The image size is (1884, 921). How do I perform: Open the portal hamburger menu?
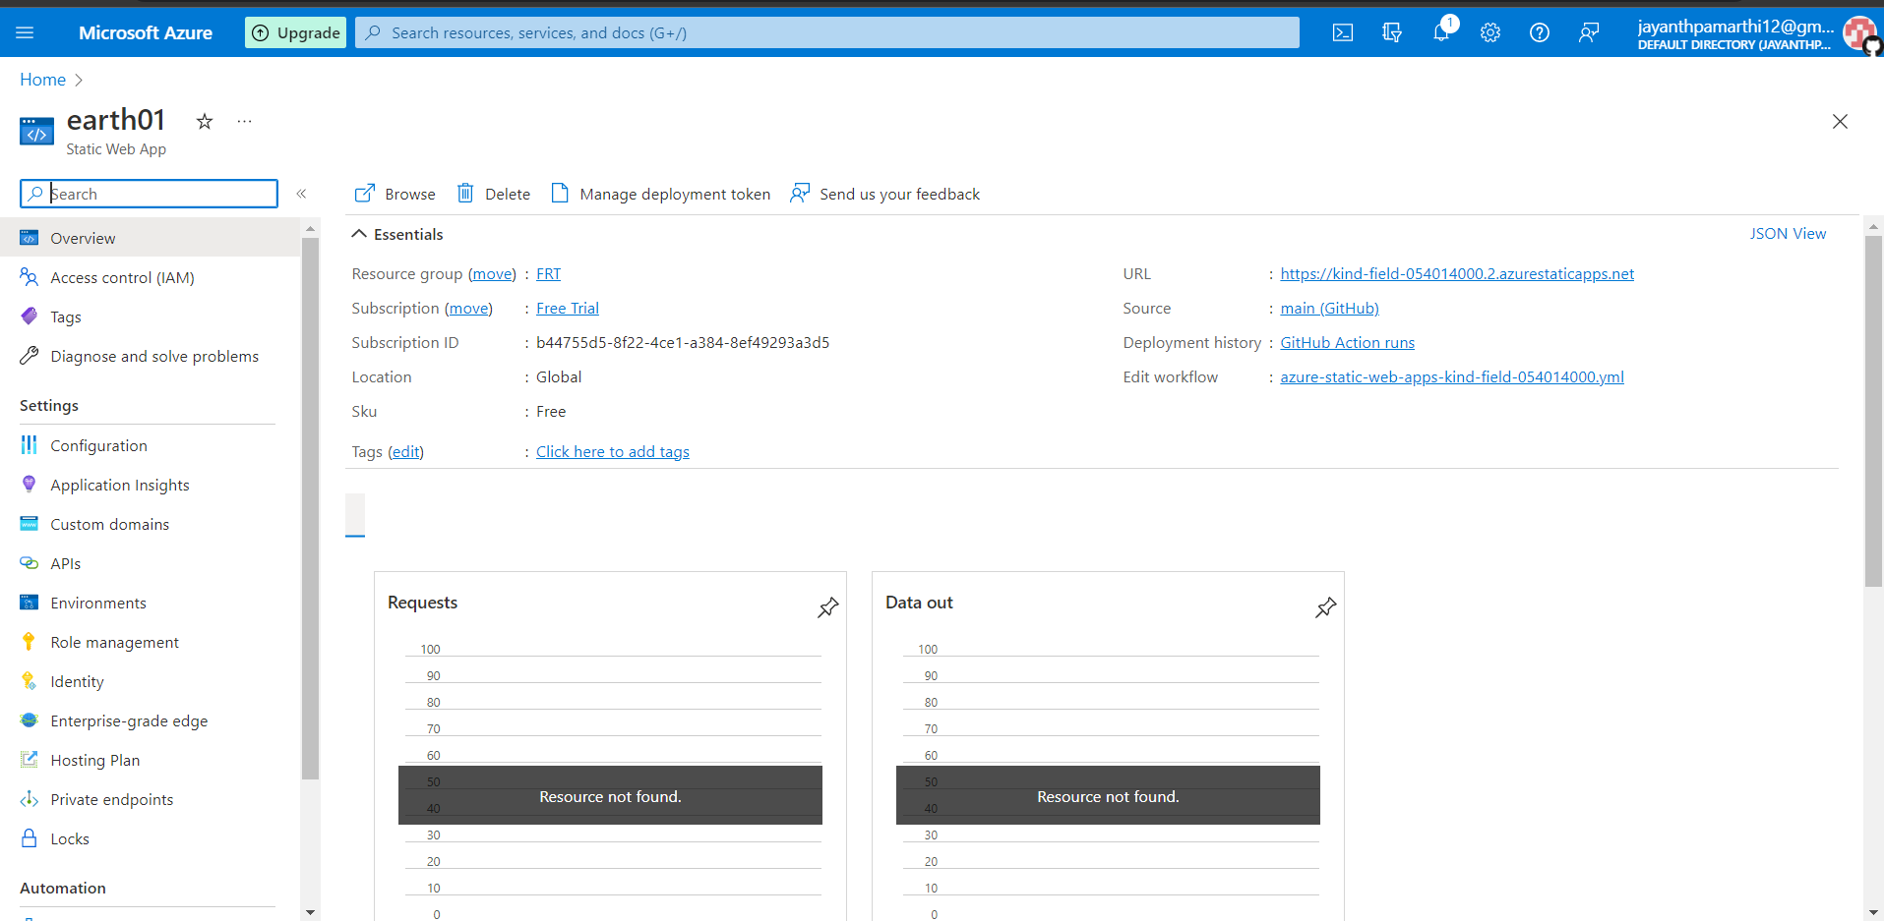tap(25, 31)
